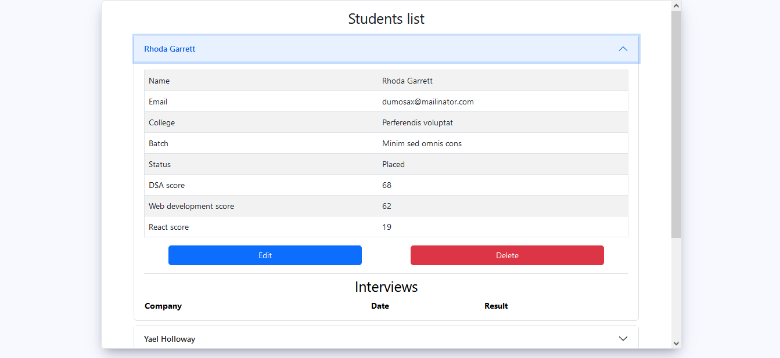Click the React score value 19
This screenshot has height=358, width=780.
click(x=387, y=227)
